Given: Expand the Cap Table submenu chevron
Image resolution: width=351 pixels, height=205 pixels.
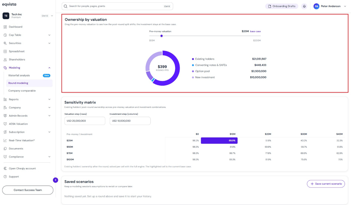Looking at the screenshot, I should point(49,35).
